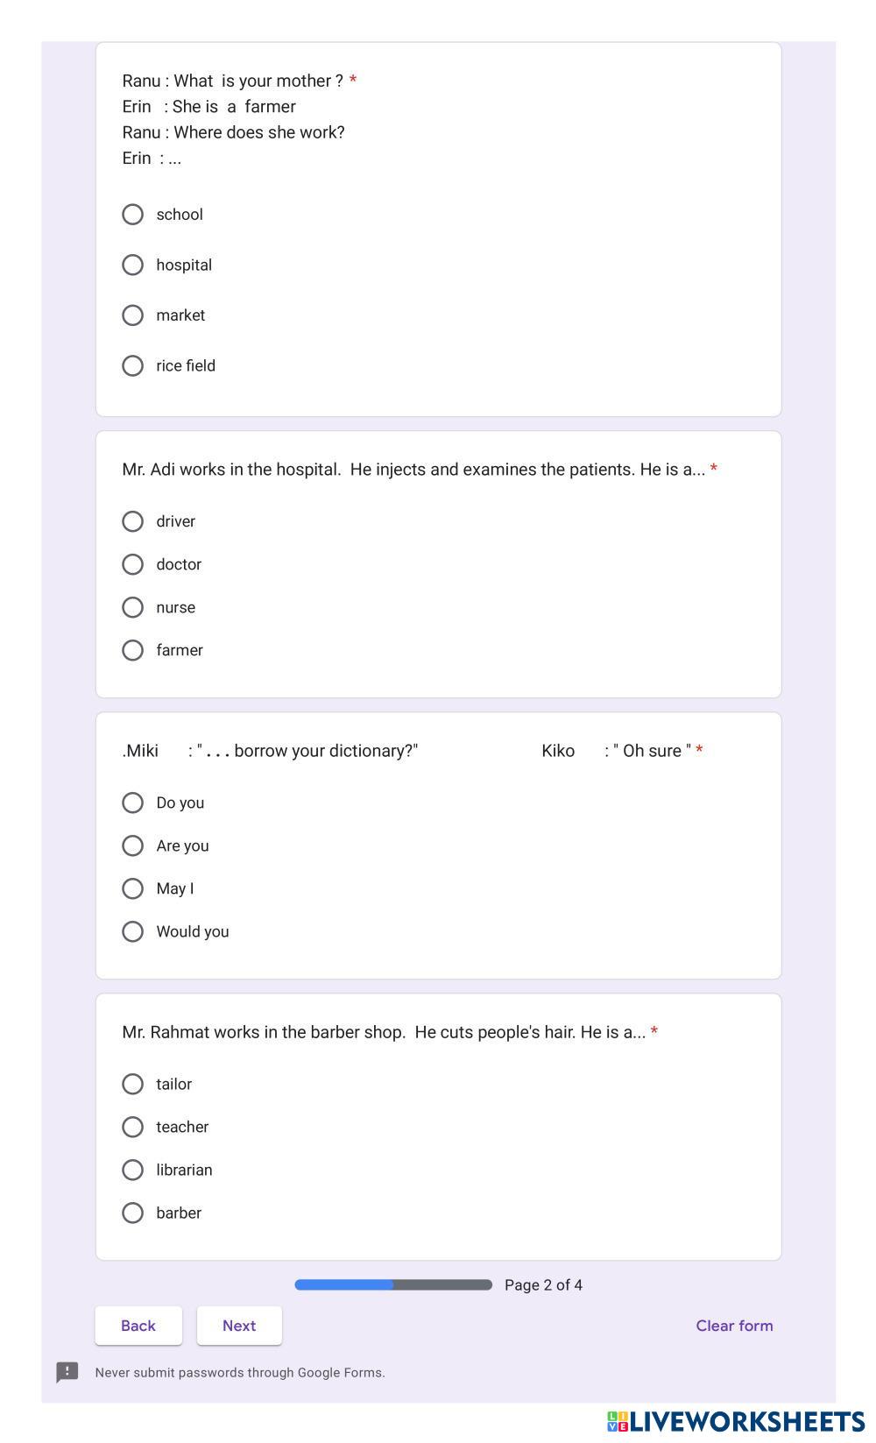Image resolution: width=876 pixels, height=1443 pixels.
Task: Select 'barber' for Mr. Rahmat's job
Action: point(132,1213)
